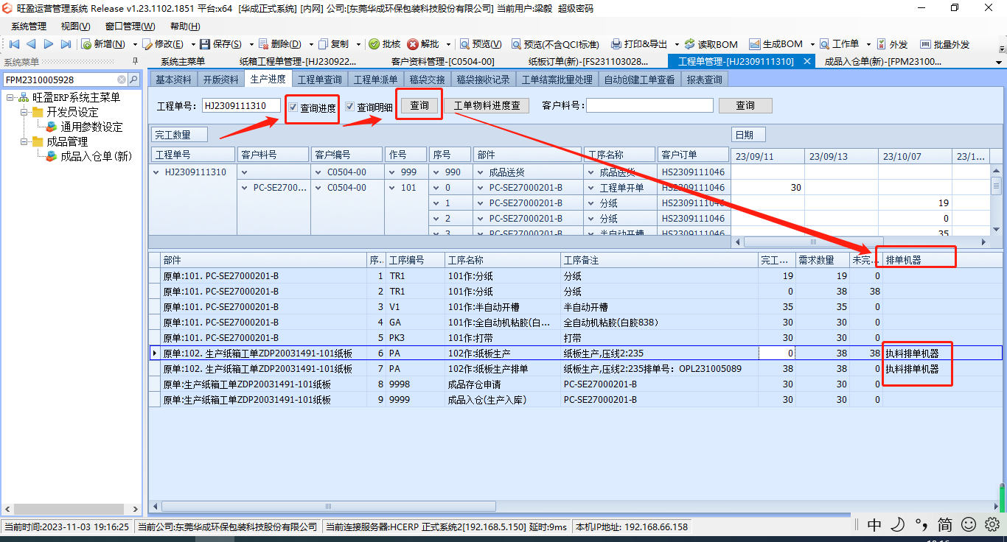Click the 读取BOM icon
Viewport: 1007px width, 542px height.
pyautogui.click(x=690, y=44)
